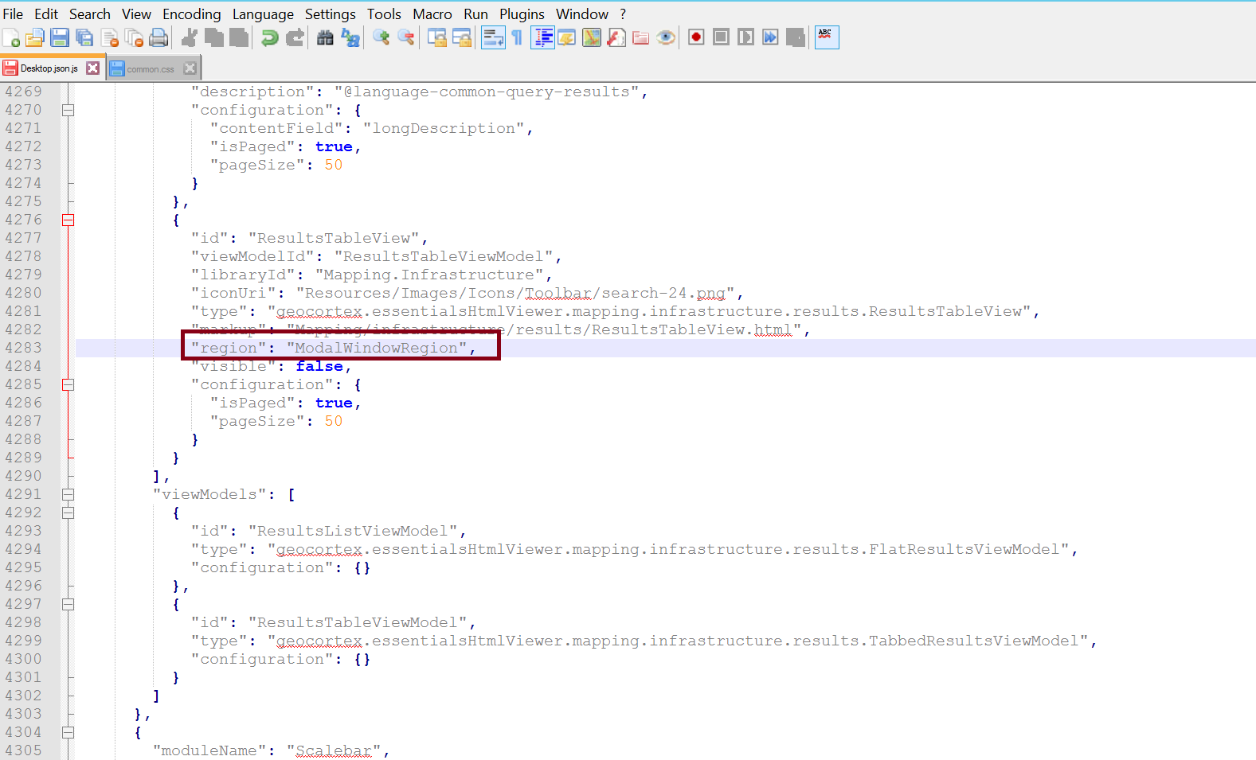Open the Search menu
The width and height of the screenshot is (1256, 760).
tap(90, 14)
